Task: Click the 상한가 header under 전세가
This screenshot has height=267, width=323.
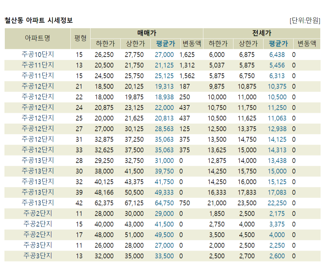Action: (248, 44)
